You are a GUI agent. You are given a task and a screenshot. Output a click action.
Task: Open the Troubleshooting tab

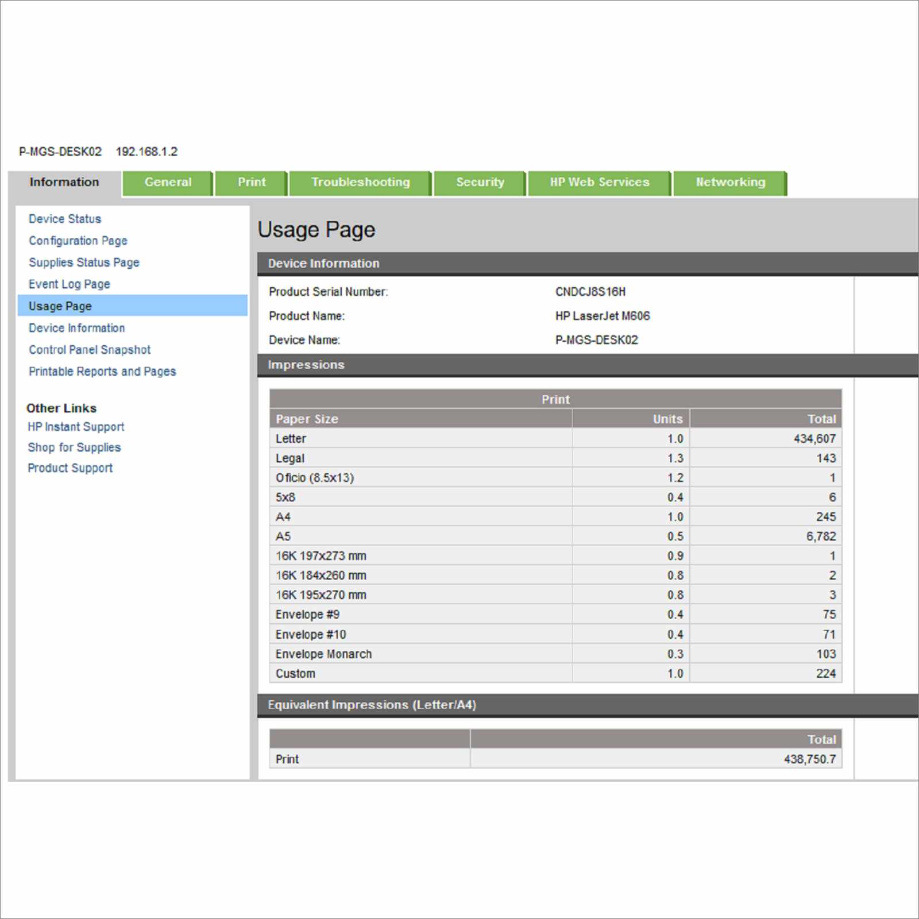[360, 183]
